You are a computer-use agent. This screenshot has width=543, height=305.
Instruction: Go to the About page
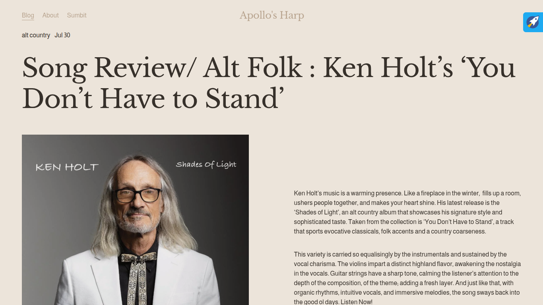[50, 15]
